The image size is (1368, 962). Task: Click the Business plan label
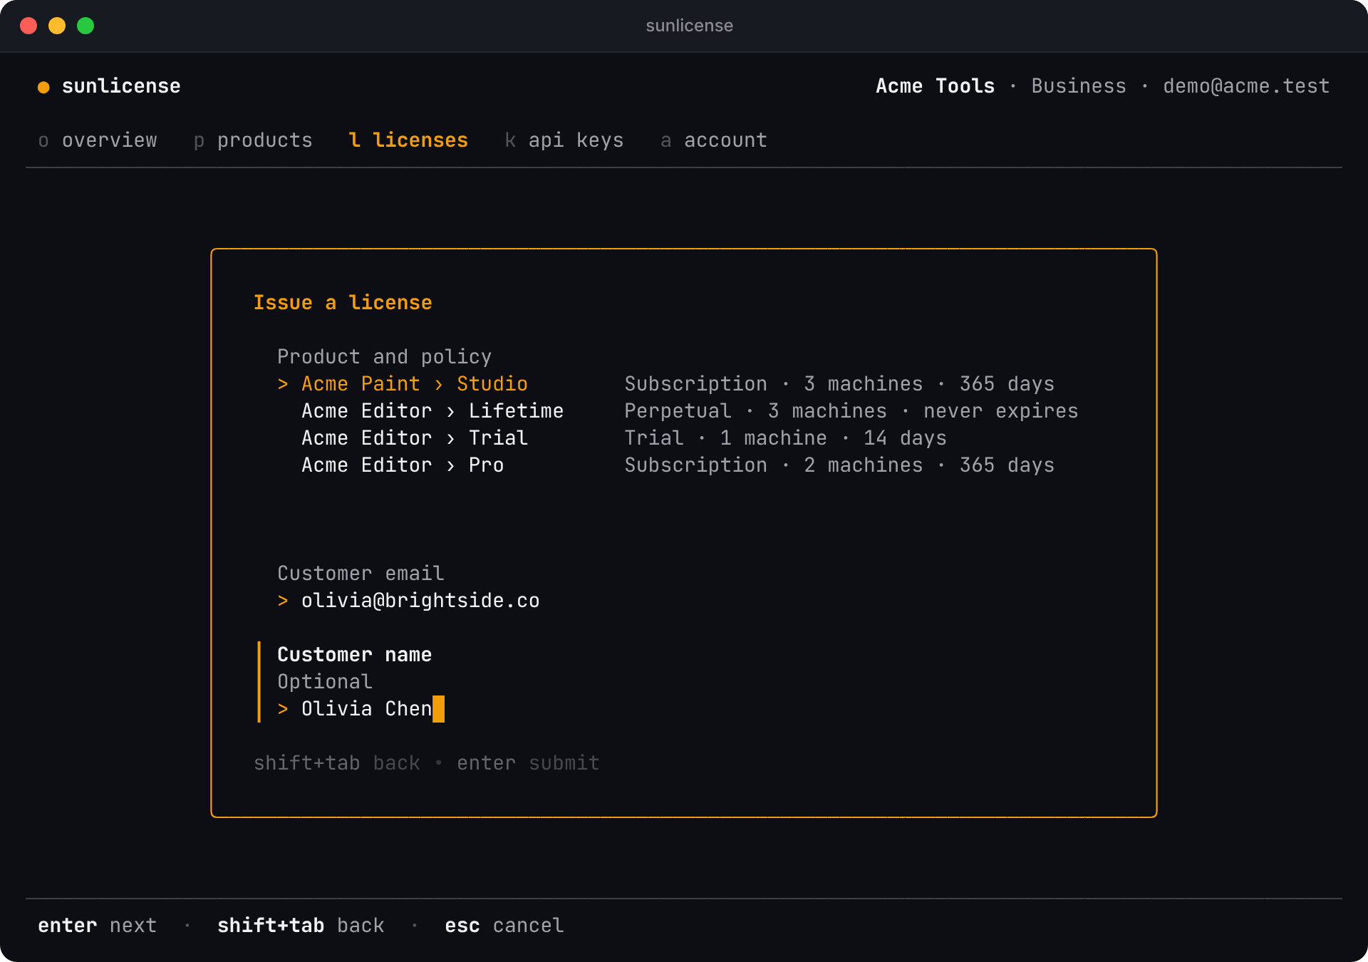(1079, 86)
